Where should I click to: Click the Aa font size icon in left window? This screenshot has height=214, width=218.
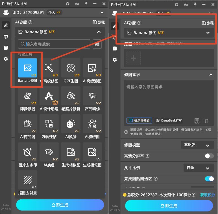click(x=77, y=4)
